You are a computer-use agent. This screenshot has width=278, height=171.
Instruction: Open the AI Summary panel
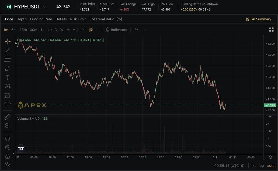tap(258, 19)
